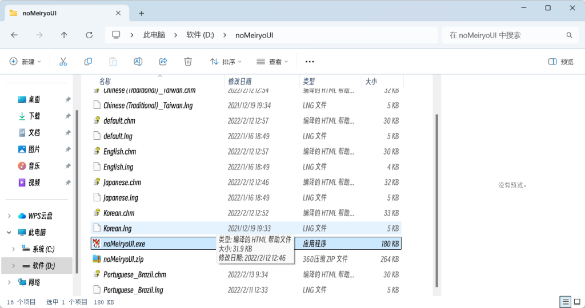The height and width of the screenshot is (308, 585).
Task: Click the default.chm help file icon
Action: click(x=97, y=120)
